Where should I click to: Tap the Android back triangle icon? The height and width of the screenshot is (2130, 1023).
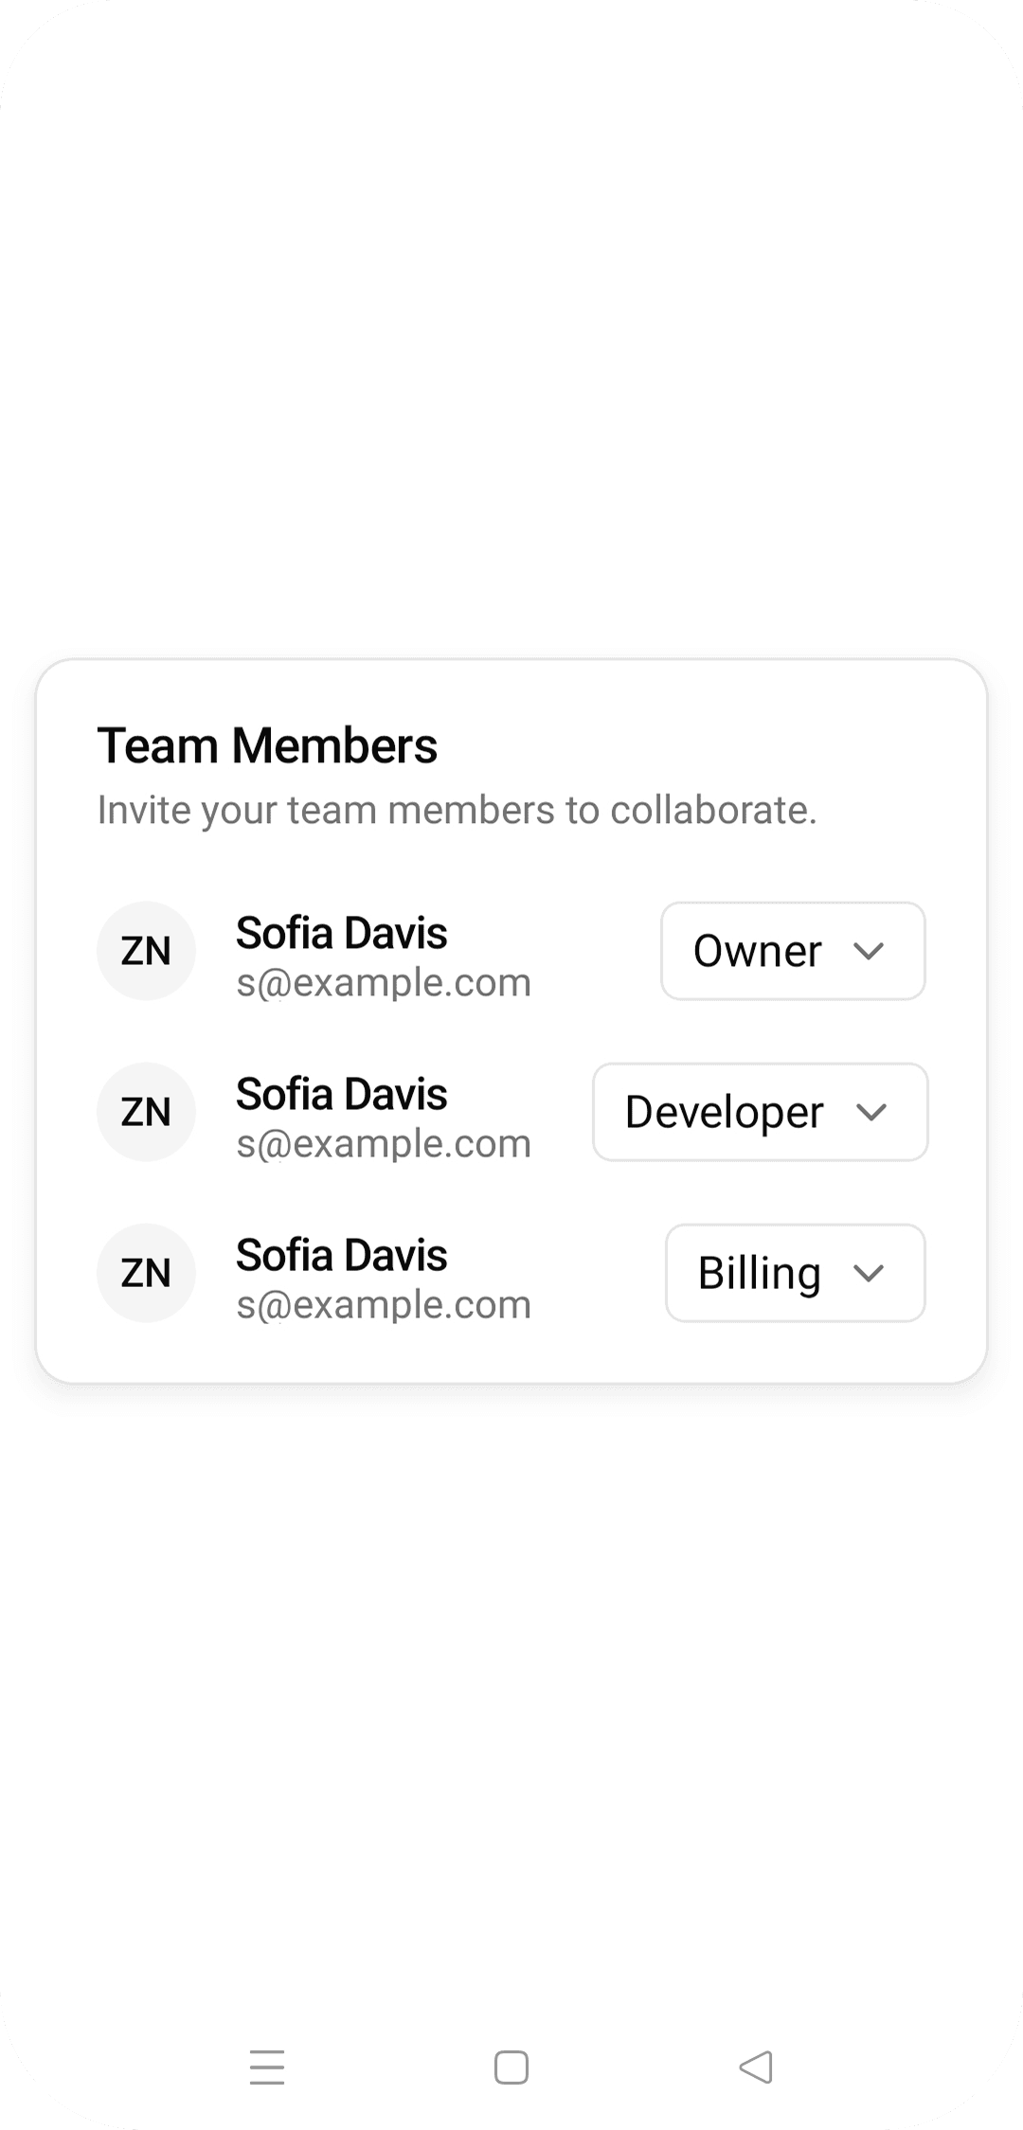(756, 2067)
